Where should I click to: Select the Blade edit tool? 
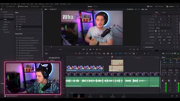coord(87,54)
